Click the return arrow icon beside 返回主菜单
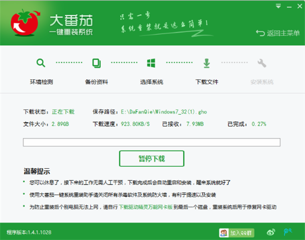 pos(260,33)
